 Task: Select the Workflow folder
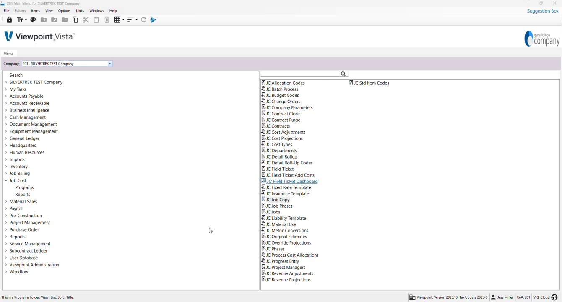tap(19, 272)
